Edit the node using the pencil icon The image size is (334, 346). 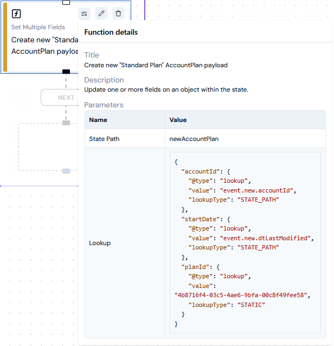[x=101, y=14]
